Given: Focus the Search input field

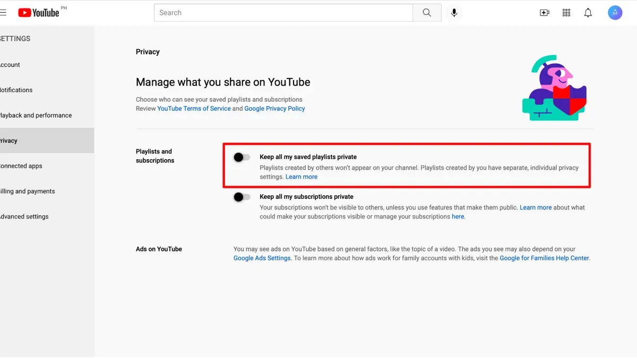Looking at the screenshot, I should pos(283,13).
